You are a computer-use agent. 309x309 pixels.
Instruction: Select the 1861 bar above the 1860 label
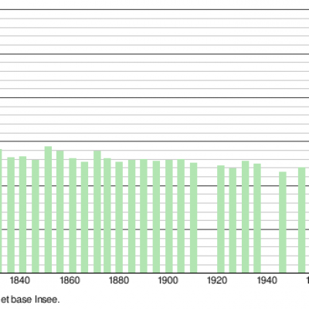pyautogui.click(x=73, y=216)
